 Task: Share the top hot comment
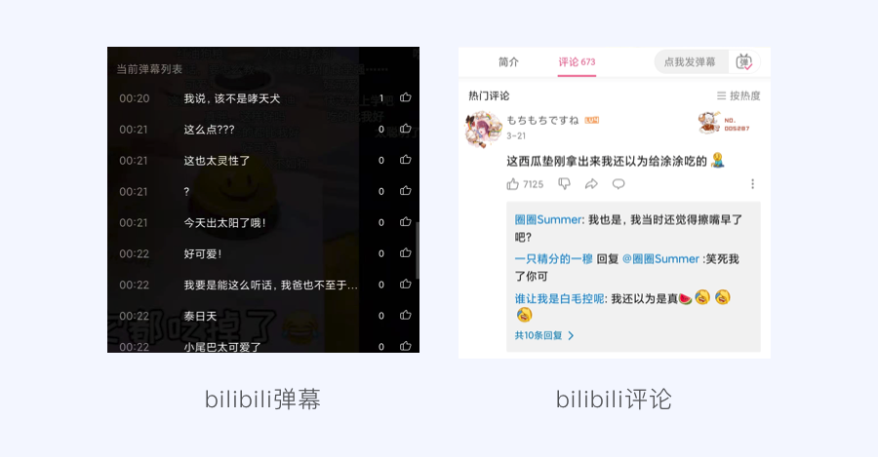591,184
